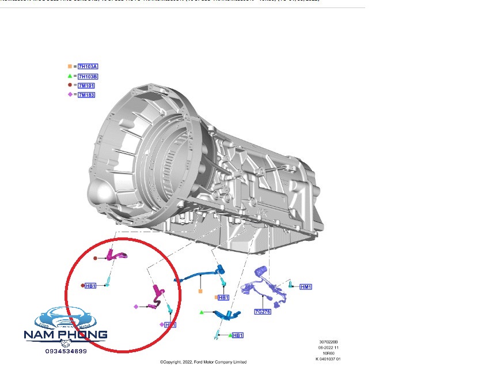The image size is (485, 374).
Task: Click the date text 06-2022 11
Action: click(x=328, y=347)
